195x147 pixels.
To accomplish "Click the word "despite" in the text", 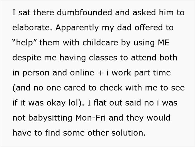I will [27, 58].
